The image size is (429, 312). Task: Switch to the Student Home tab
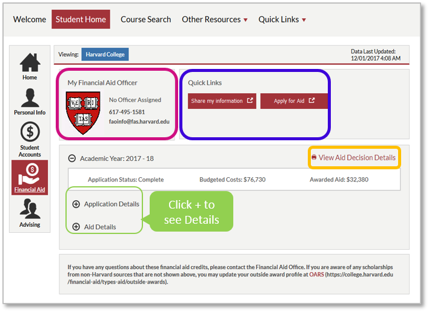tap(81, 19)
